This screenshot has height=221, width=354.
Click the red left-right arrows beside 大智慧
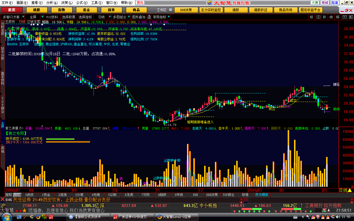pyautogui.click(x=18, y=211)
